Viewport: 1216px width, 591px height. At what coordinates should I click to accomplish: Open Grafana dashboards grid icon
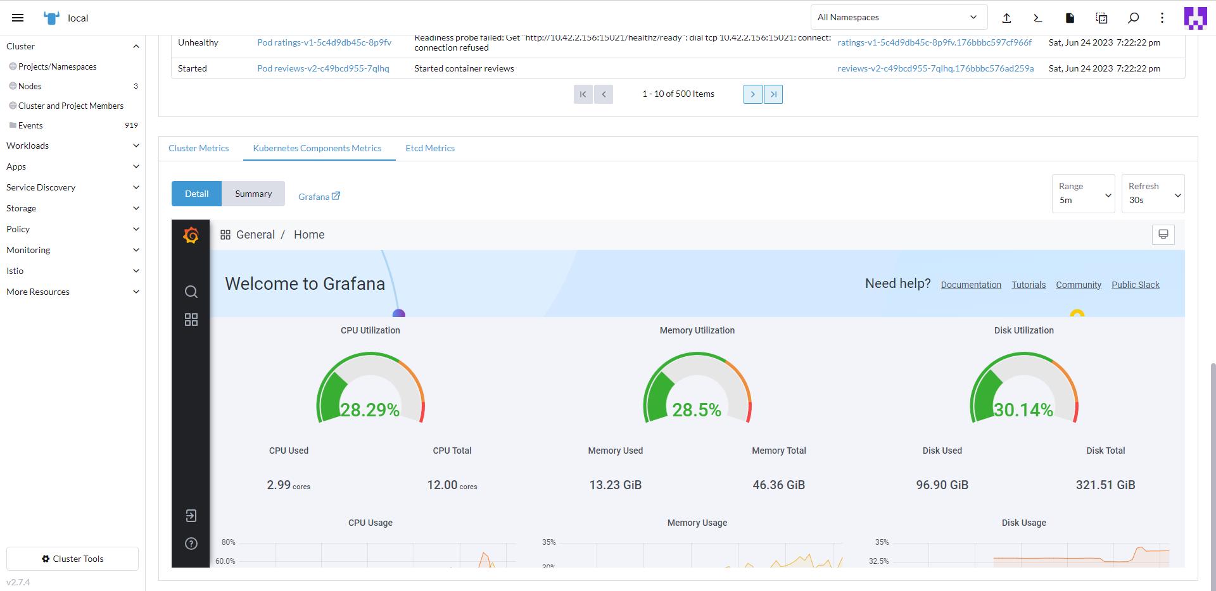(x=191, y=320)
